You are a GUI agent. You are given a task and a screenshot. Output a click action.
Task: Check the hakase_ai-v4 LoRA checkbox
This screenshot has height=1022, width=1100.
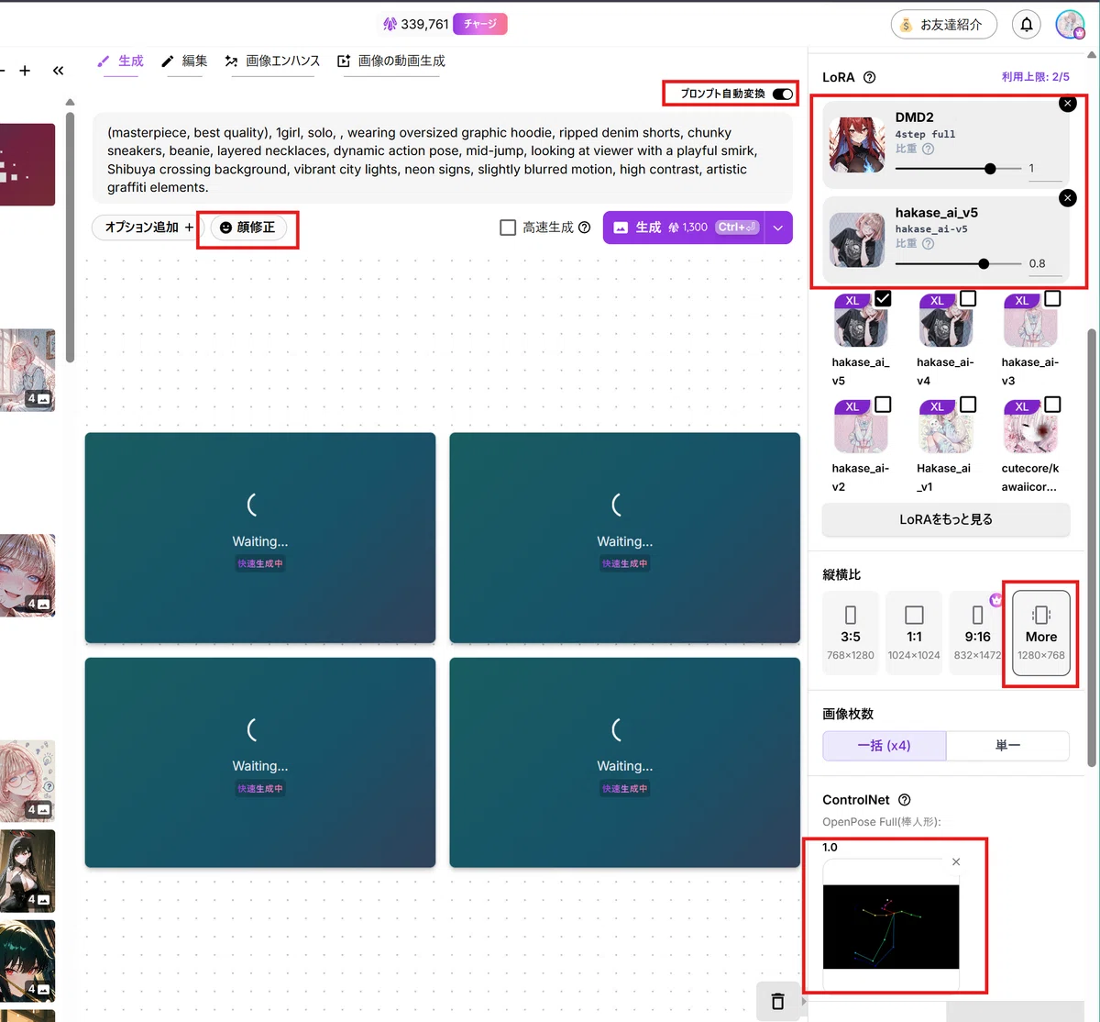click(x=968, y=298)
